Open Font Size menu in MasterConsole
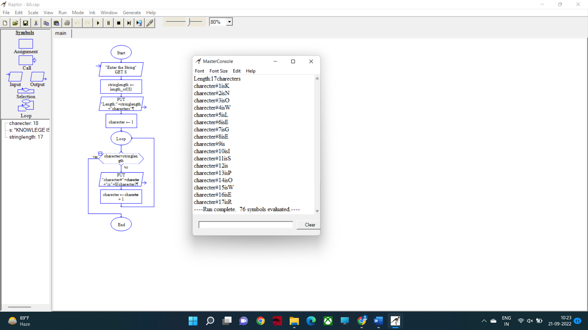This screenshot has height=330, width=588. coord(218,71)
